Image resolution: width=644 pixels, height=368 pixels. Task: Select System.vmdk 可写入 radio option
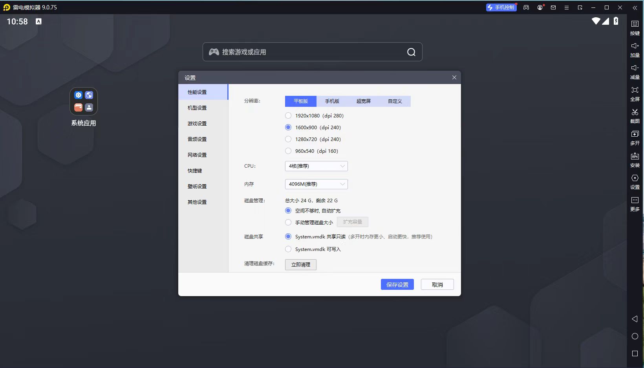point(288,249)
